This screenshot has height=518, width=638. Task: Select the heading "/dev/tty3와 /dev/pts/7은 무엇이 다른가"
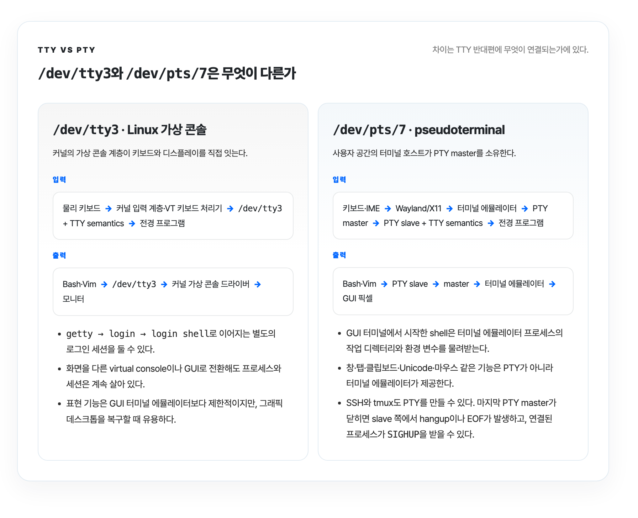167,73
